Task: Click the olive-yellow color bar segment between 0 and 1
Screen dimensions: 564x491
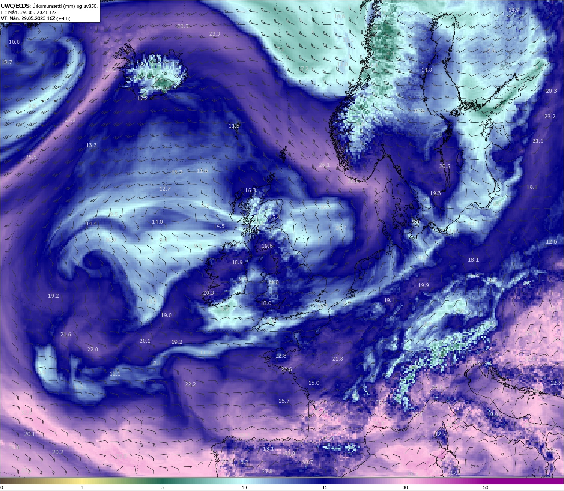Action: click(42, 481)
